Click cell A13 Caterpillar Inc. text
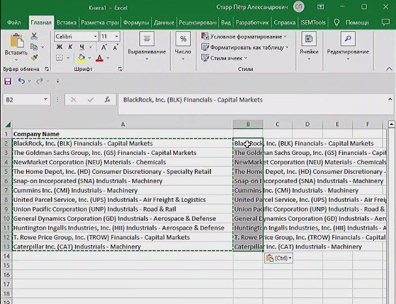Image resolution: width=396 pixels, height=304 pixels. pyautogui.click(x=77, y=247)
